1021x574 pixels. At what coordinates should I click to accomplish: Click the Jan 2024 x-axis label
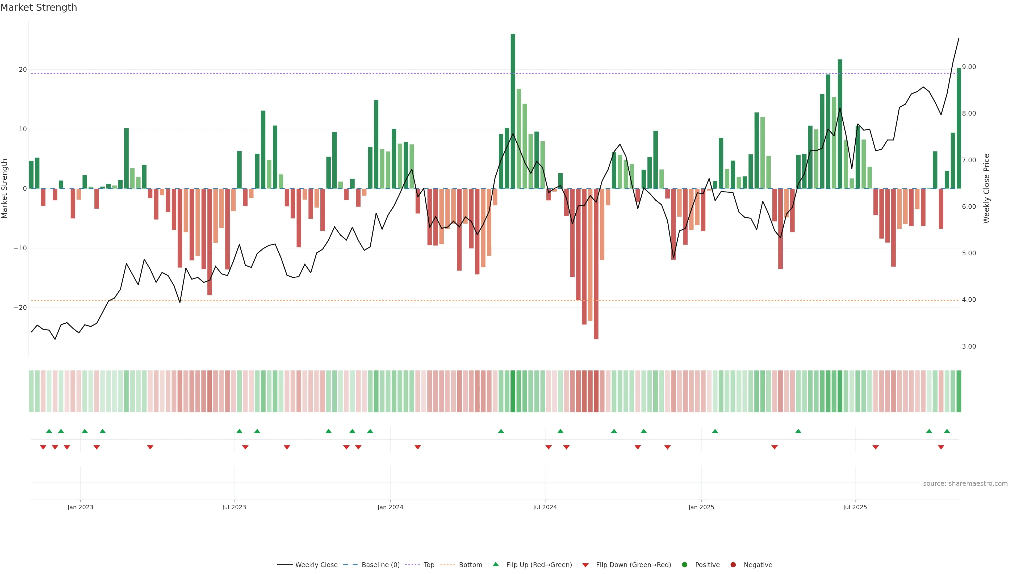(390, 507)
